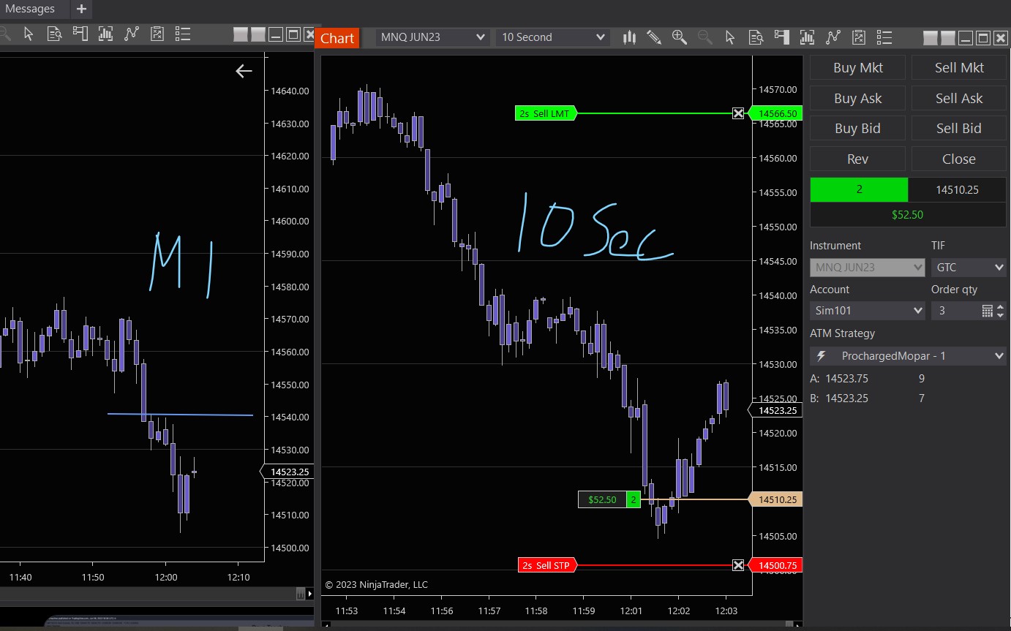Click instrument link square in 10 Second chart
The image size is (1011, 631).
(931, 37)
